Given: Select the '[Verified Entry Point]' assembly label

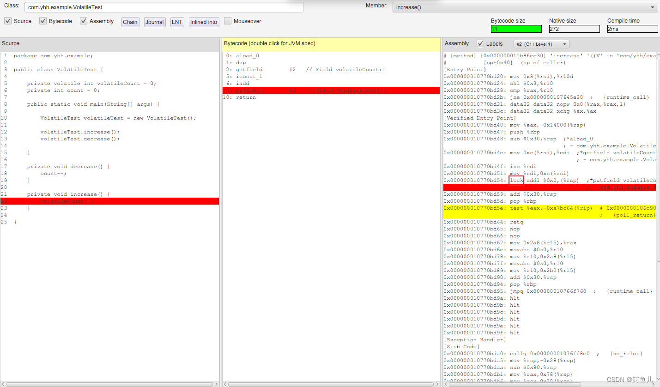Looking at the screenshot, I should (480, 118).
